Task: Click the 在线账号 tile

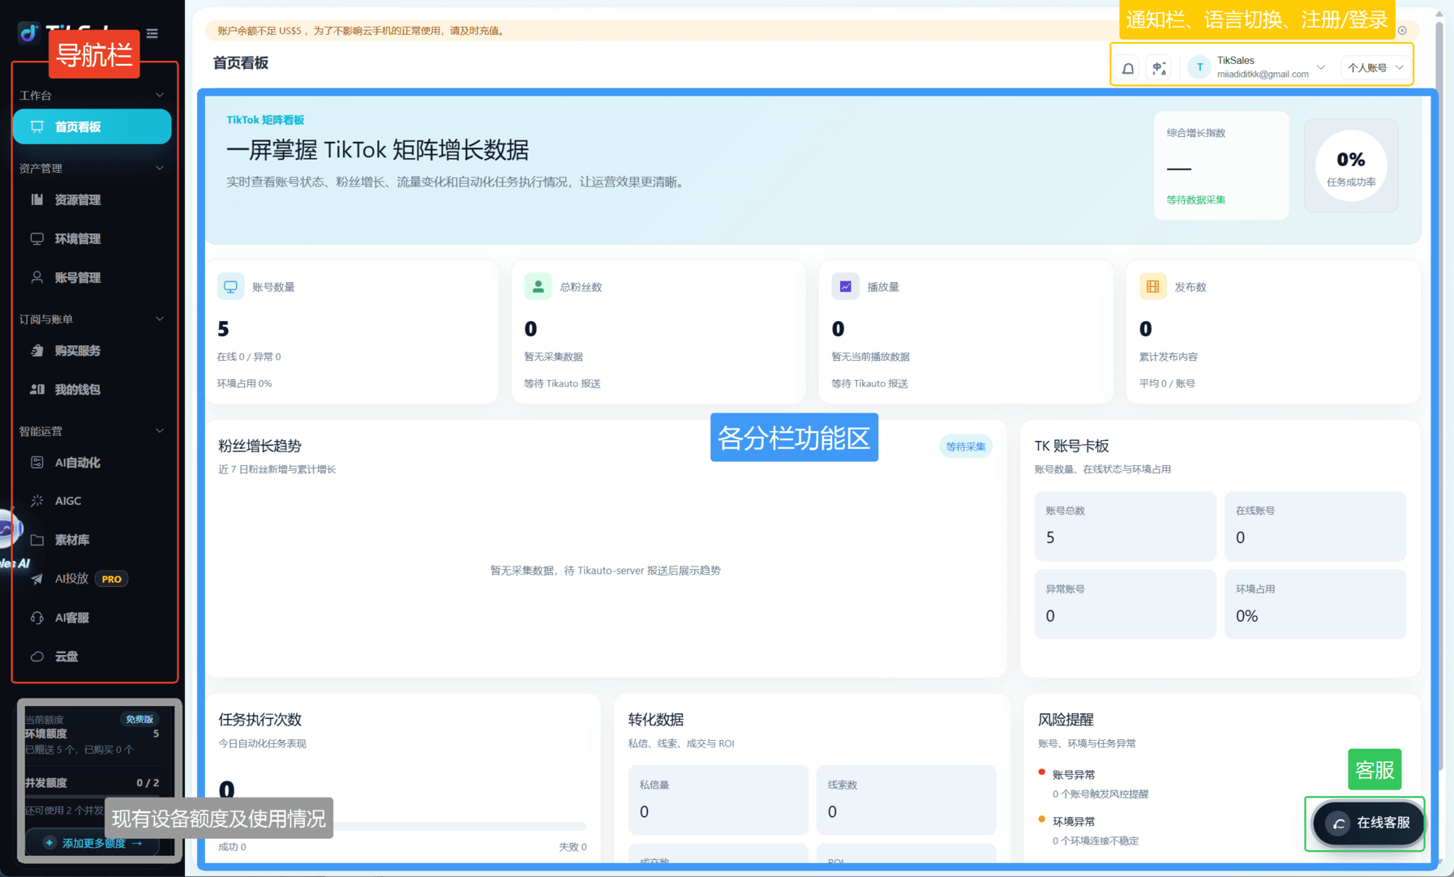Action: pyautogui.click(x=1315, y=525)
